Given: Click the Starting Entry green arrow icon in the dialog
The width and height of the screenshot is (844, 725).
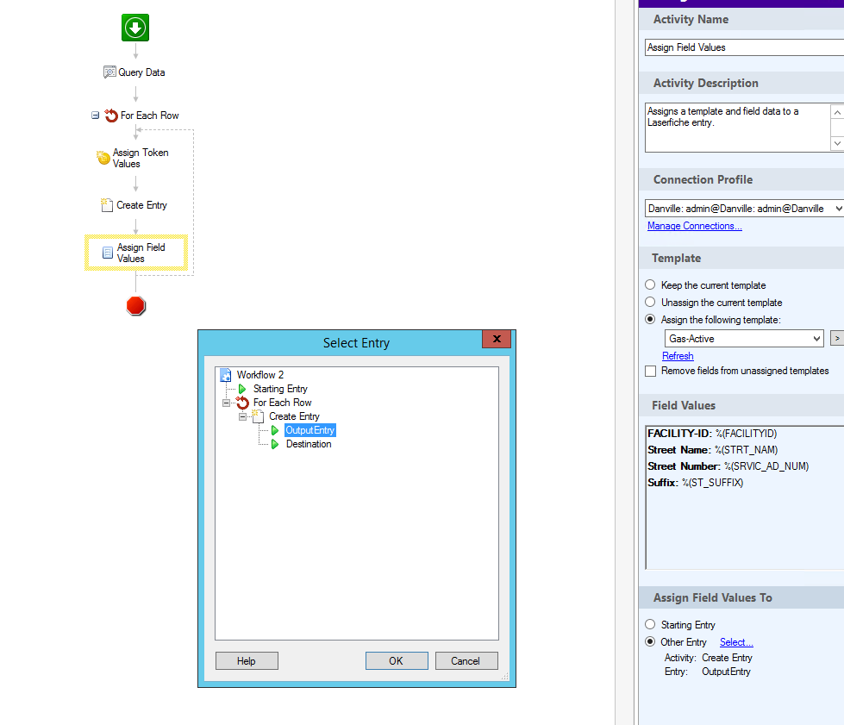Looking at the screenshot, I should [x=242, y=389].
